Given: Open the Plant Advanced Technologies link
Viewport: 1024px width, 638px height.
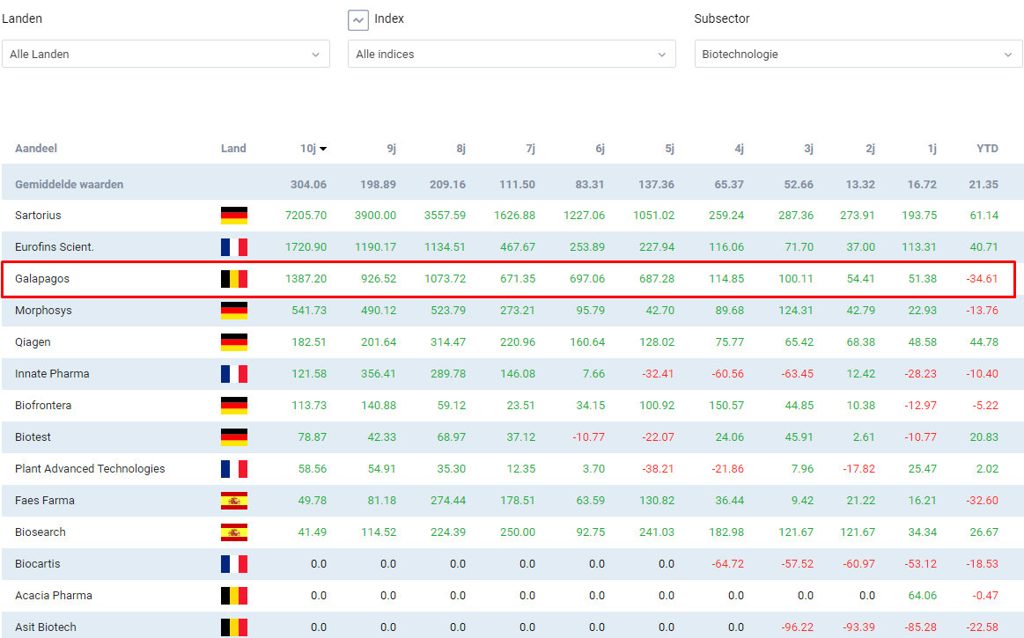Looking at the screenshot, I should click(90, 469).
